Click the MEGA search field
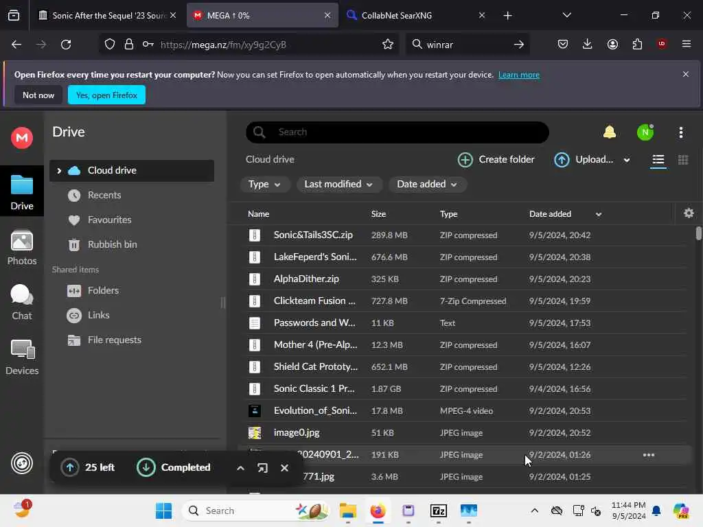 coord(397,132)
